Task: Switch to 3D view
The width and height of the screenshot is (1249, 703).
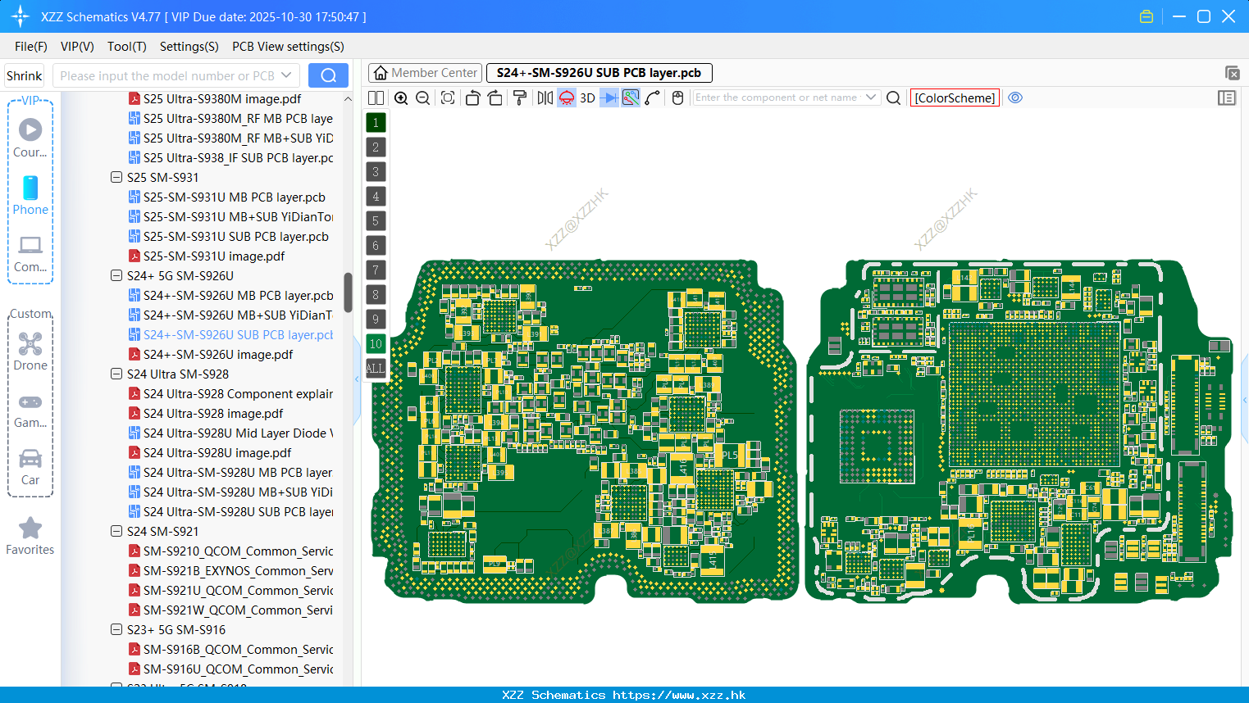Action: click(587, 98)
